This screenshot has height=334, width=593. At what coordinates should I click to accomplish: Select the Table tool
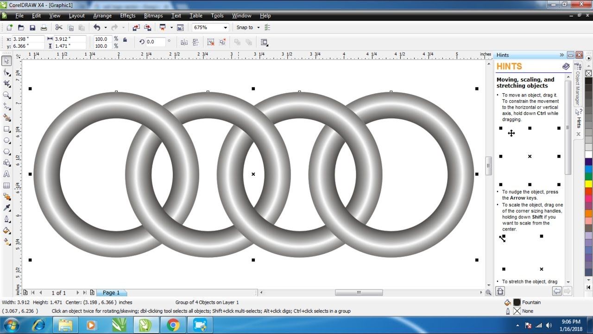pos(6,186)
